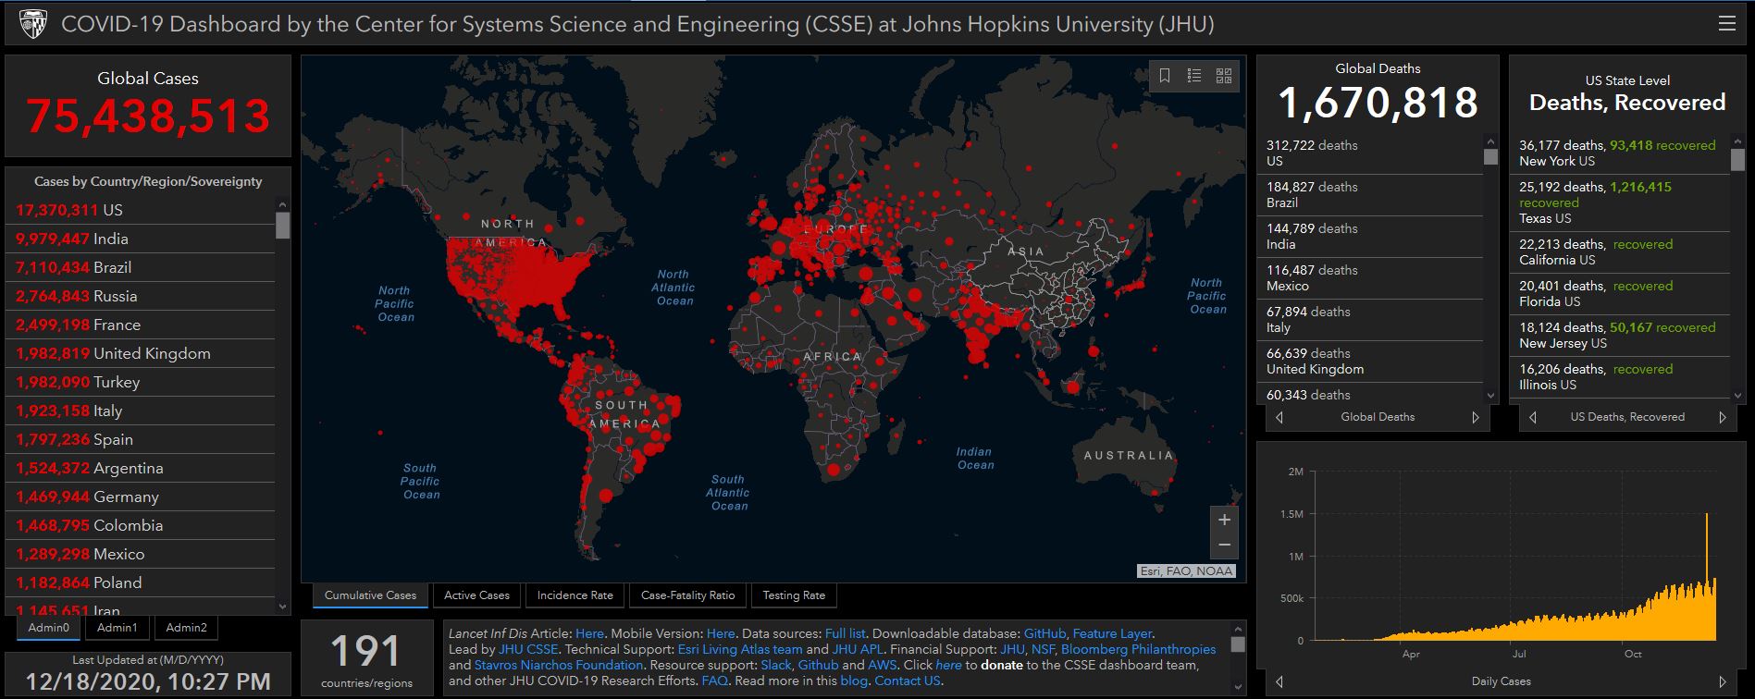Go to previous US Deaths, Recovered page
Image resolution: width=1755 pixels, height=699 pixels.
(x=1533, y=417)
